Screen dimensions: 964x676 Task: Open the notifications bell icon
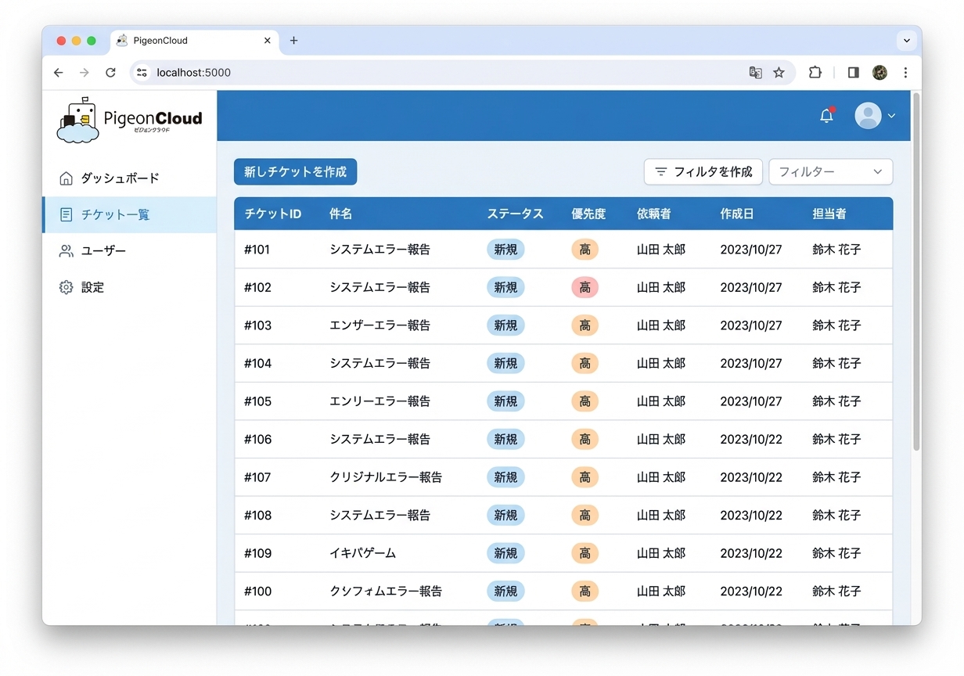click(826, 115)
